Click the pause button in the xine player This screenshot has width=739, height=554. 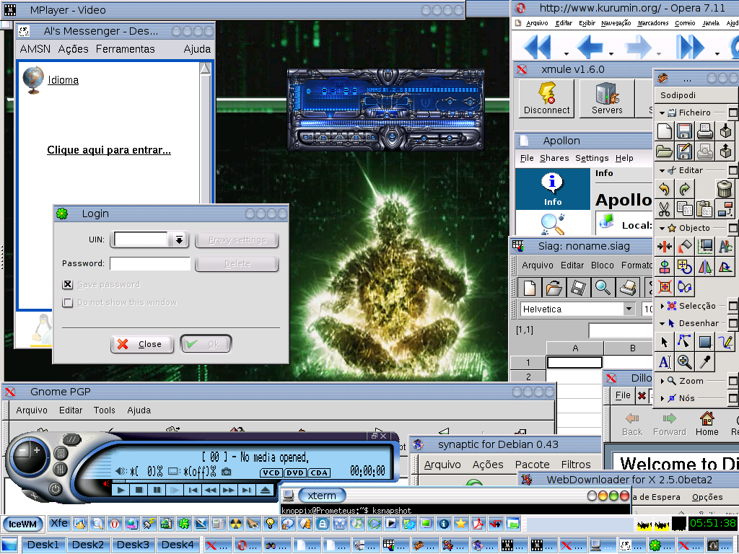157,490
